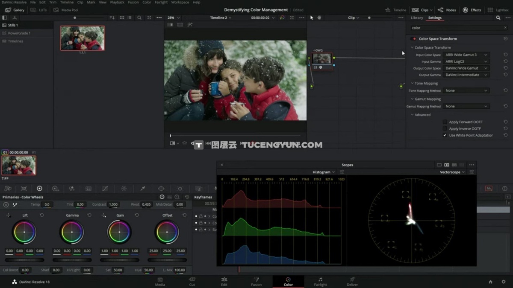Open the Motion Effects palette icon
Screen dimensions: 513x288
pyautogui.click(x=88, y=189)
